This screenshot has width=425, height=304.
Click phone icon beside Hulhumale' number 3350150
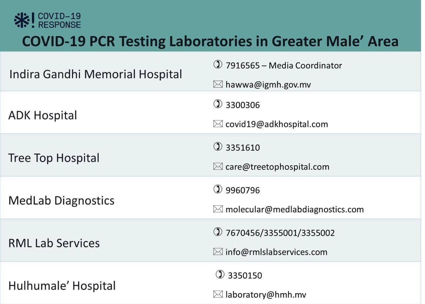[220, 275]
